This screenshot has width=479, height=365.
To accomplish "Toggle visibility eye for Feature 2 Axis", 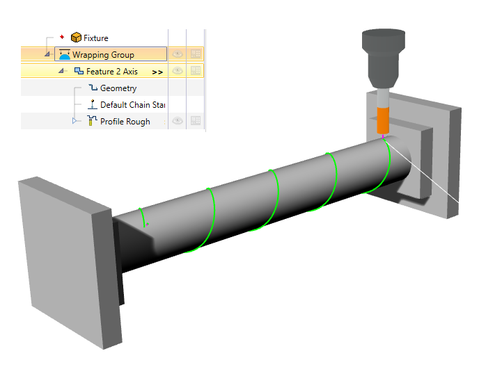I will (178, 71).
